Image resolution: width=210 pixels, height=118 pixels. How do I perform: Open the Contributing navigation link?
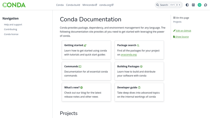10,29
